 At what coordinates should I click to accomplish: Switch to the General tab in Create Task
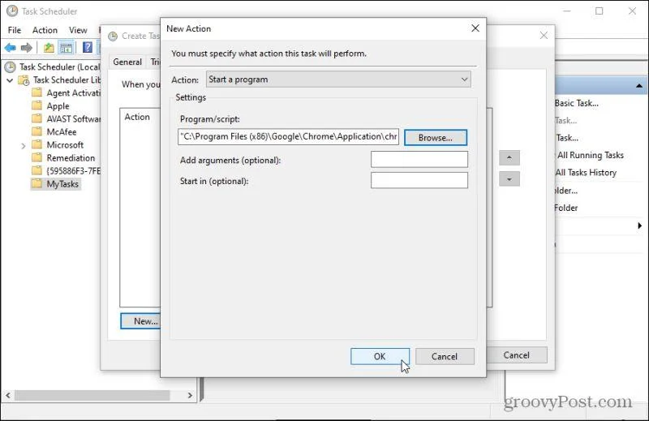pos(127,62)
